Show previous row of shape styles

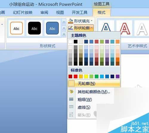[x=64, y=22]
